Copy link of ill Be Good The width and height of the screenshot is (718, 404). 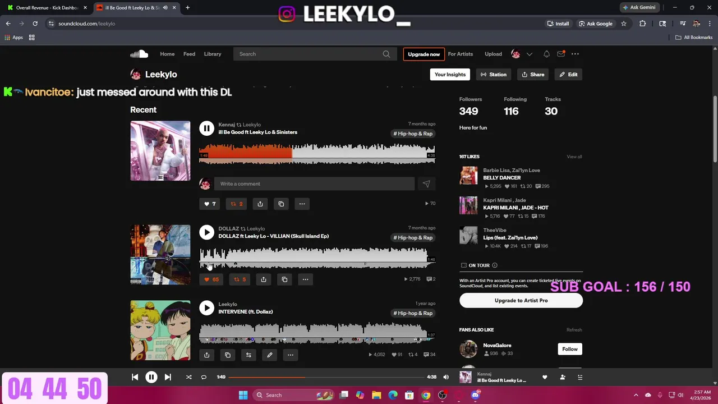[282, 204]
